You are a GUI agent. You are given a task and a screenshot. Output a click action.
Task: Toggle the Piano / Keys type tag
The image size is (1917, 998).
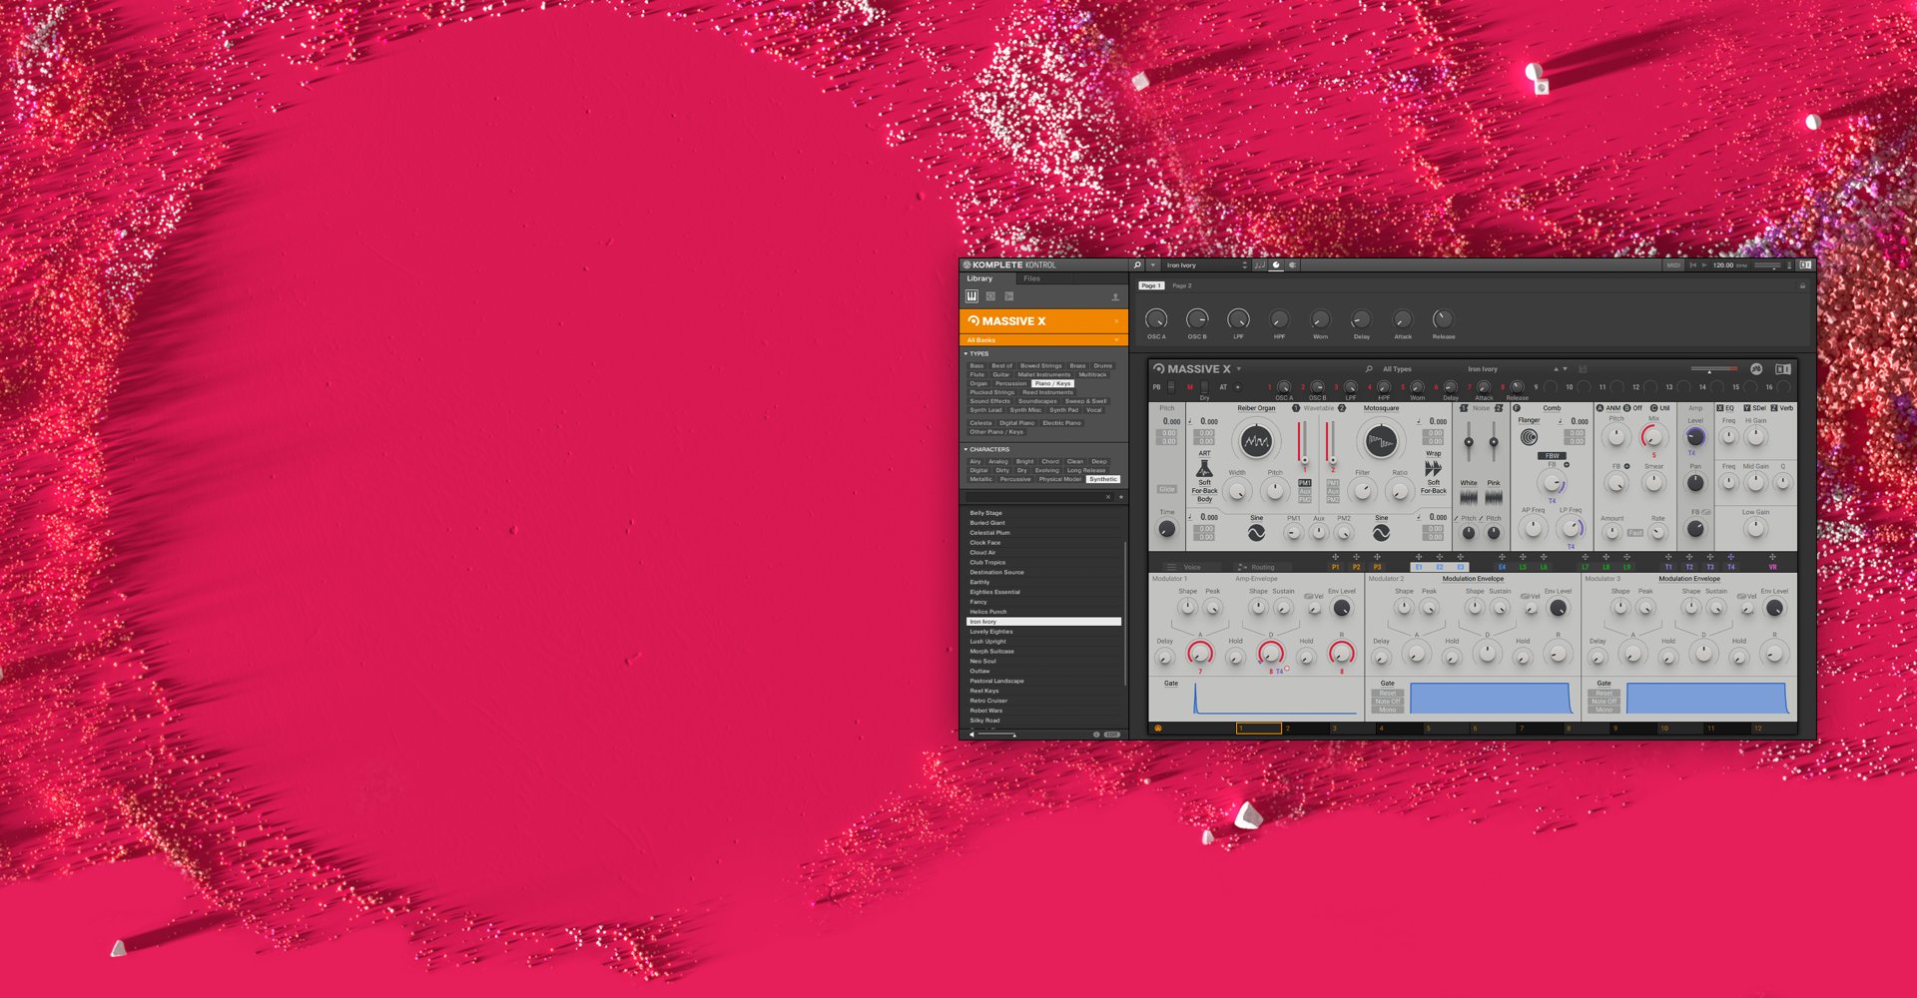point(1052,383)
